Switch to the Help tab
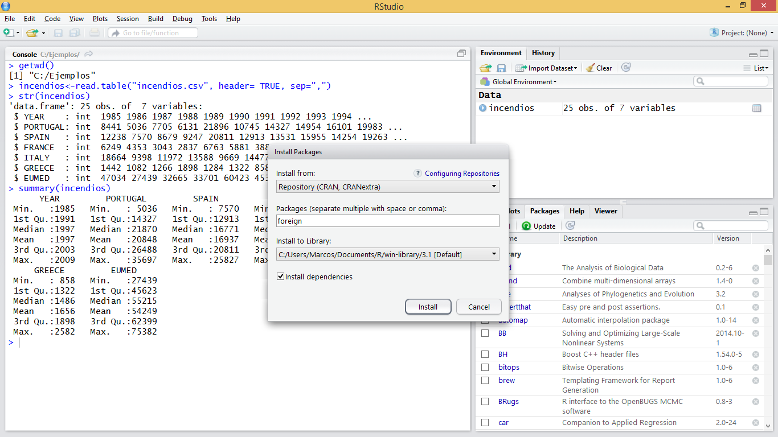This screenshot has height=437, width=778. click(x=577, y=211)
